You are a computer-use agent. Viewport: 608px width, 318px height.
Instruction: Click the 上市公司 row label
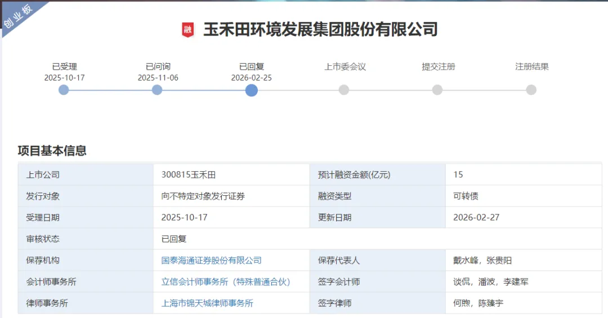pyautogui.click(x=43, y=175)
